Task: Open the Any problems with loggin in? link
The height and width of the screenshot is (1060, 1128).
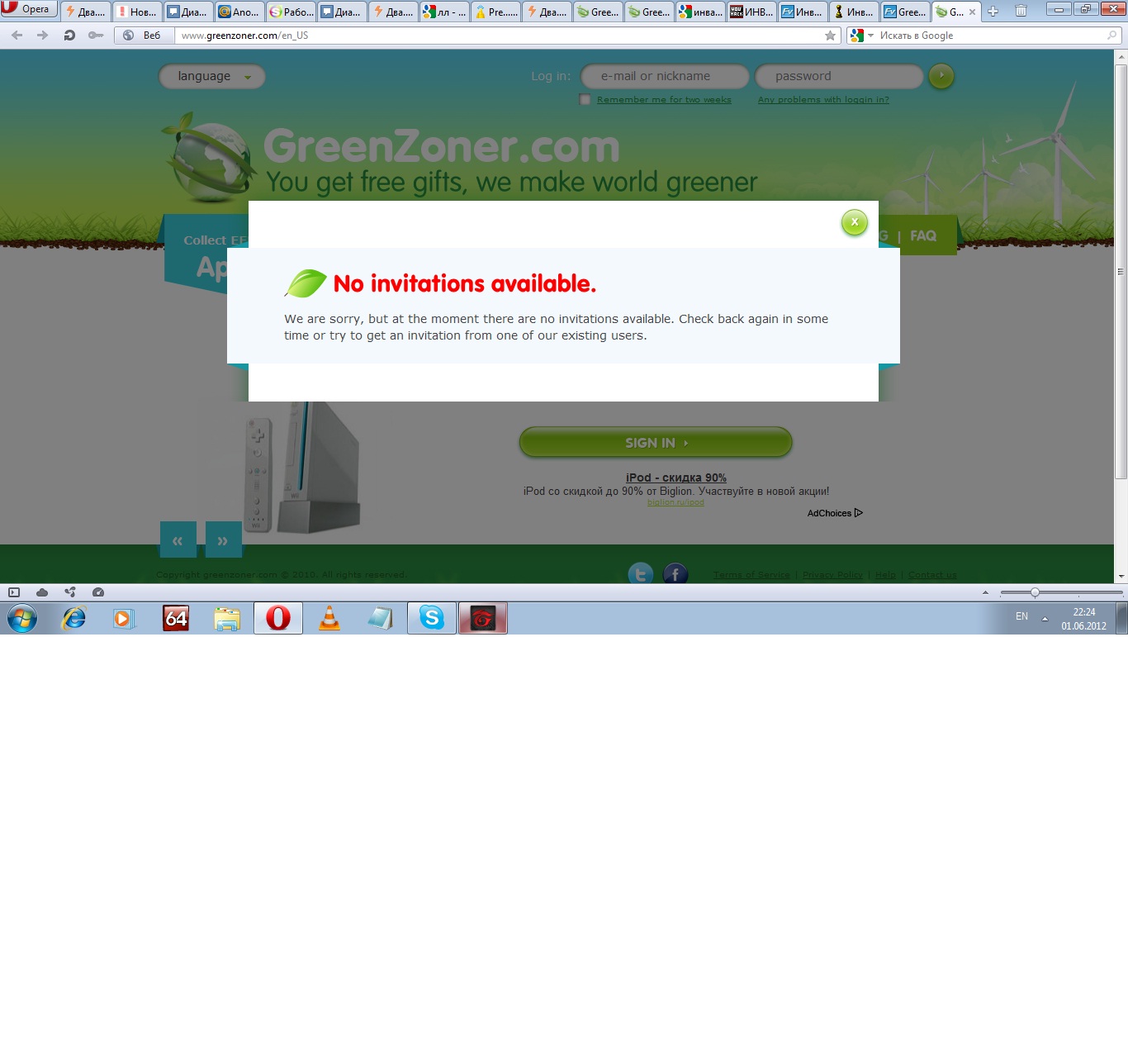Action: (x=823, y=100)
